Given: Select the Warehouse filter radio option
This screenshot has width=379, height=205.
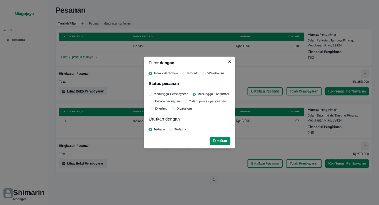Looking at the screenshot, I should coord(204,74).
